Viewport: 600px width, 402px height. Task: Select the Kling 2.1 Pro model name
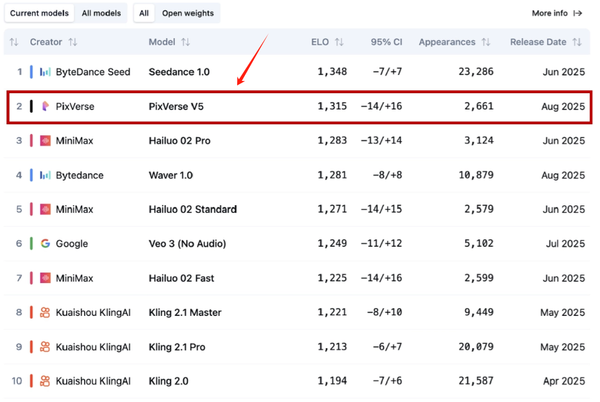(x=177, y=347)
